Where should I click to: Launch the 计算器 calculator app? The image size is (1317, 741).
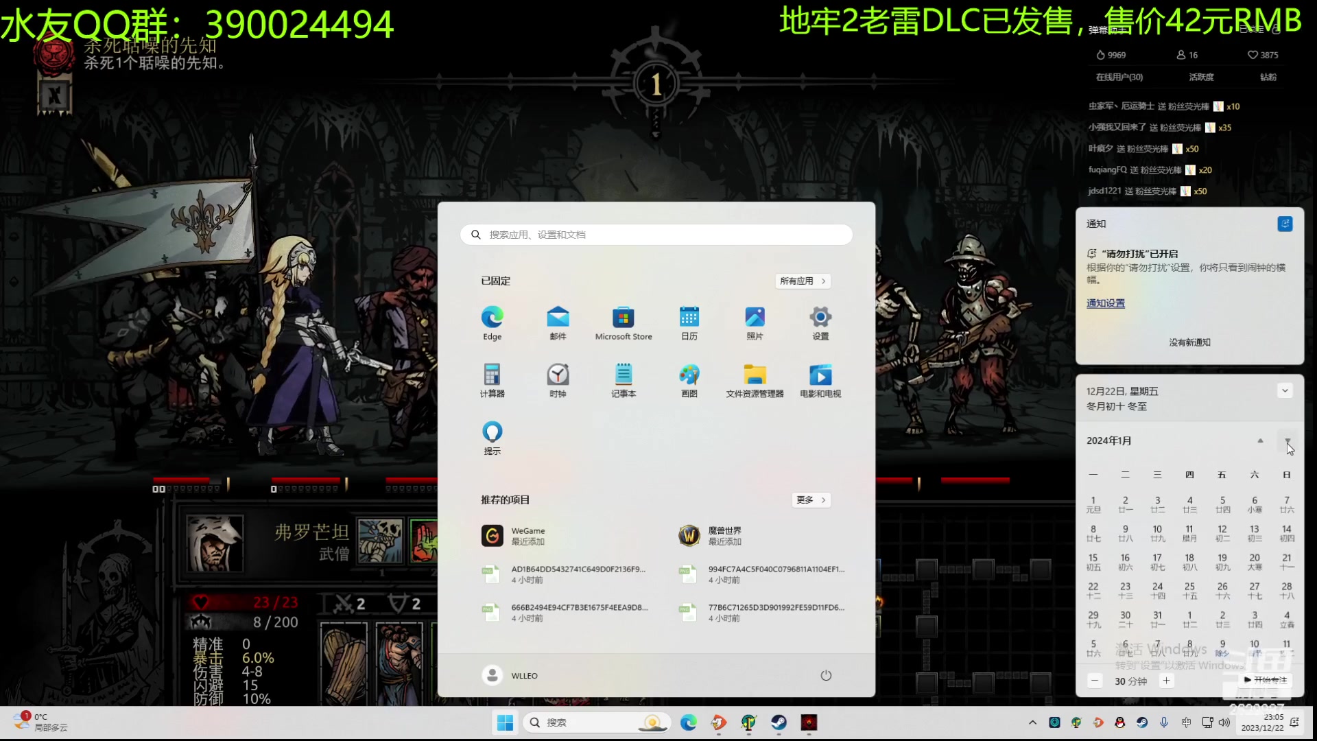(x=492, y=381)
